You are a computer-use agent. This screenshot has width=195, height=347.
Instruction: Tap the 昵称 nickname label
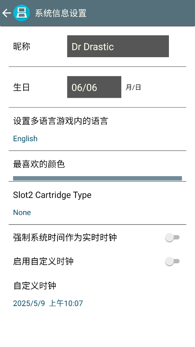pos(22,47)
